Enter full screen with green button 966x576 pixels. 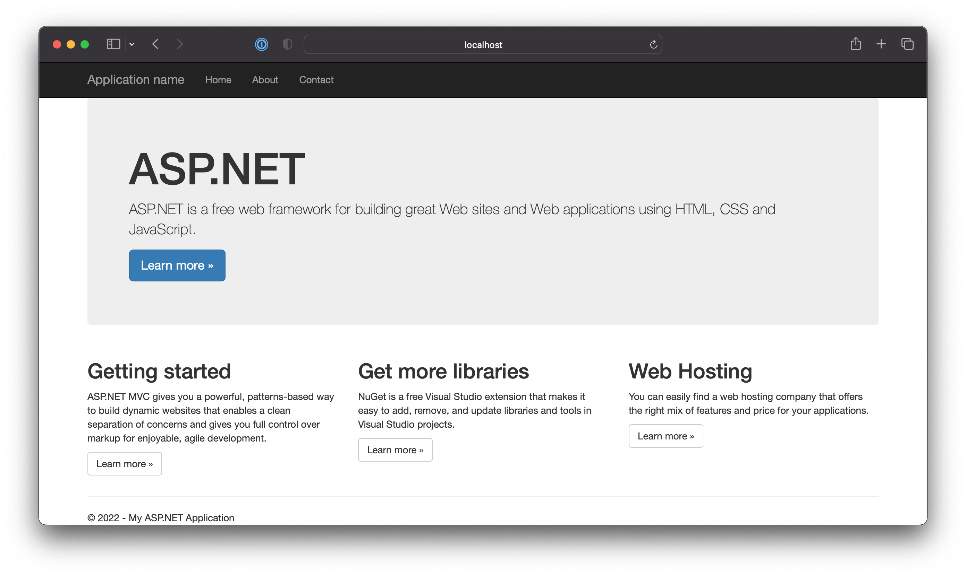pos(85,44)
